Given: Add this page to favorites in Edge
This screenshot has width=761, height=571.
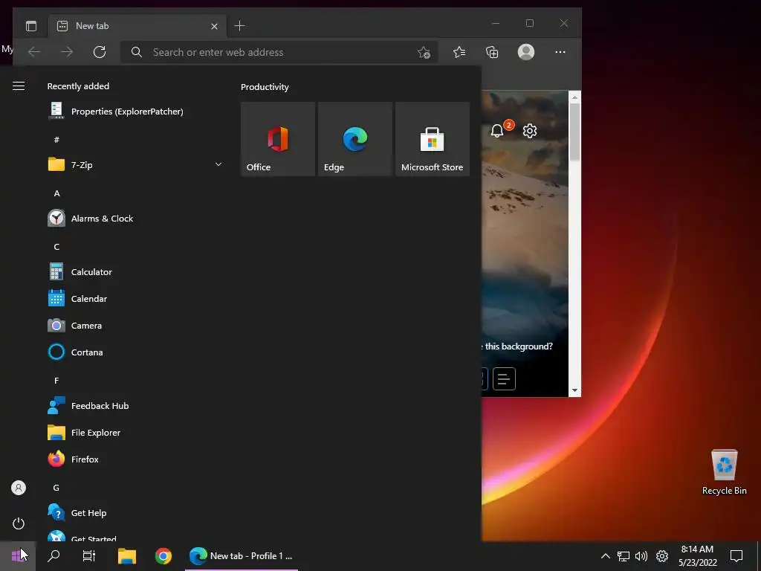Looking at the screenshot, I should (424, 53).
